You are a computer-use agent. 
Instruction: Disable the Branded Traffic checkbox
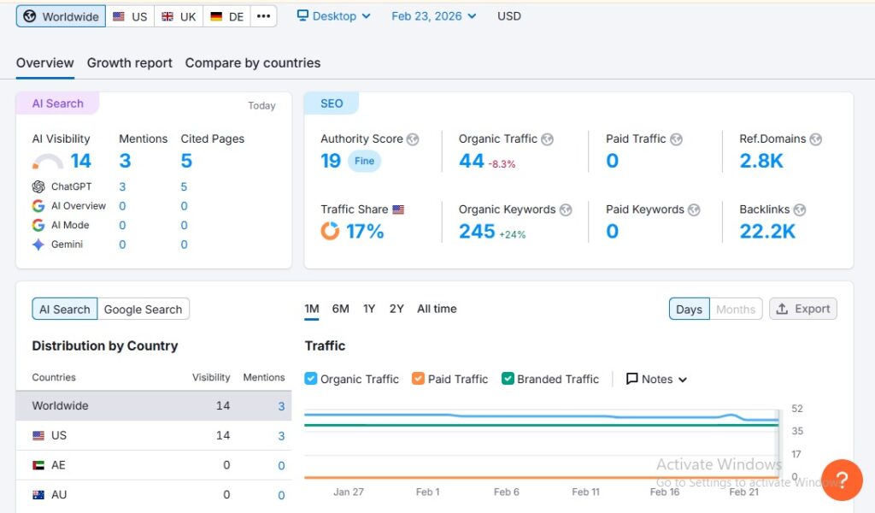508,379
